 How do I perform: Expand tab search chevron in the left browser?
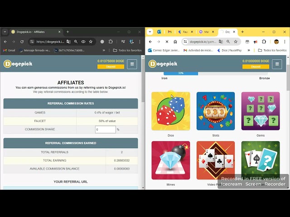pos(5,32)
